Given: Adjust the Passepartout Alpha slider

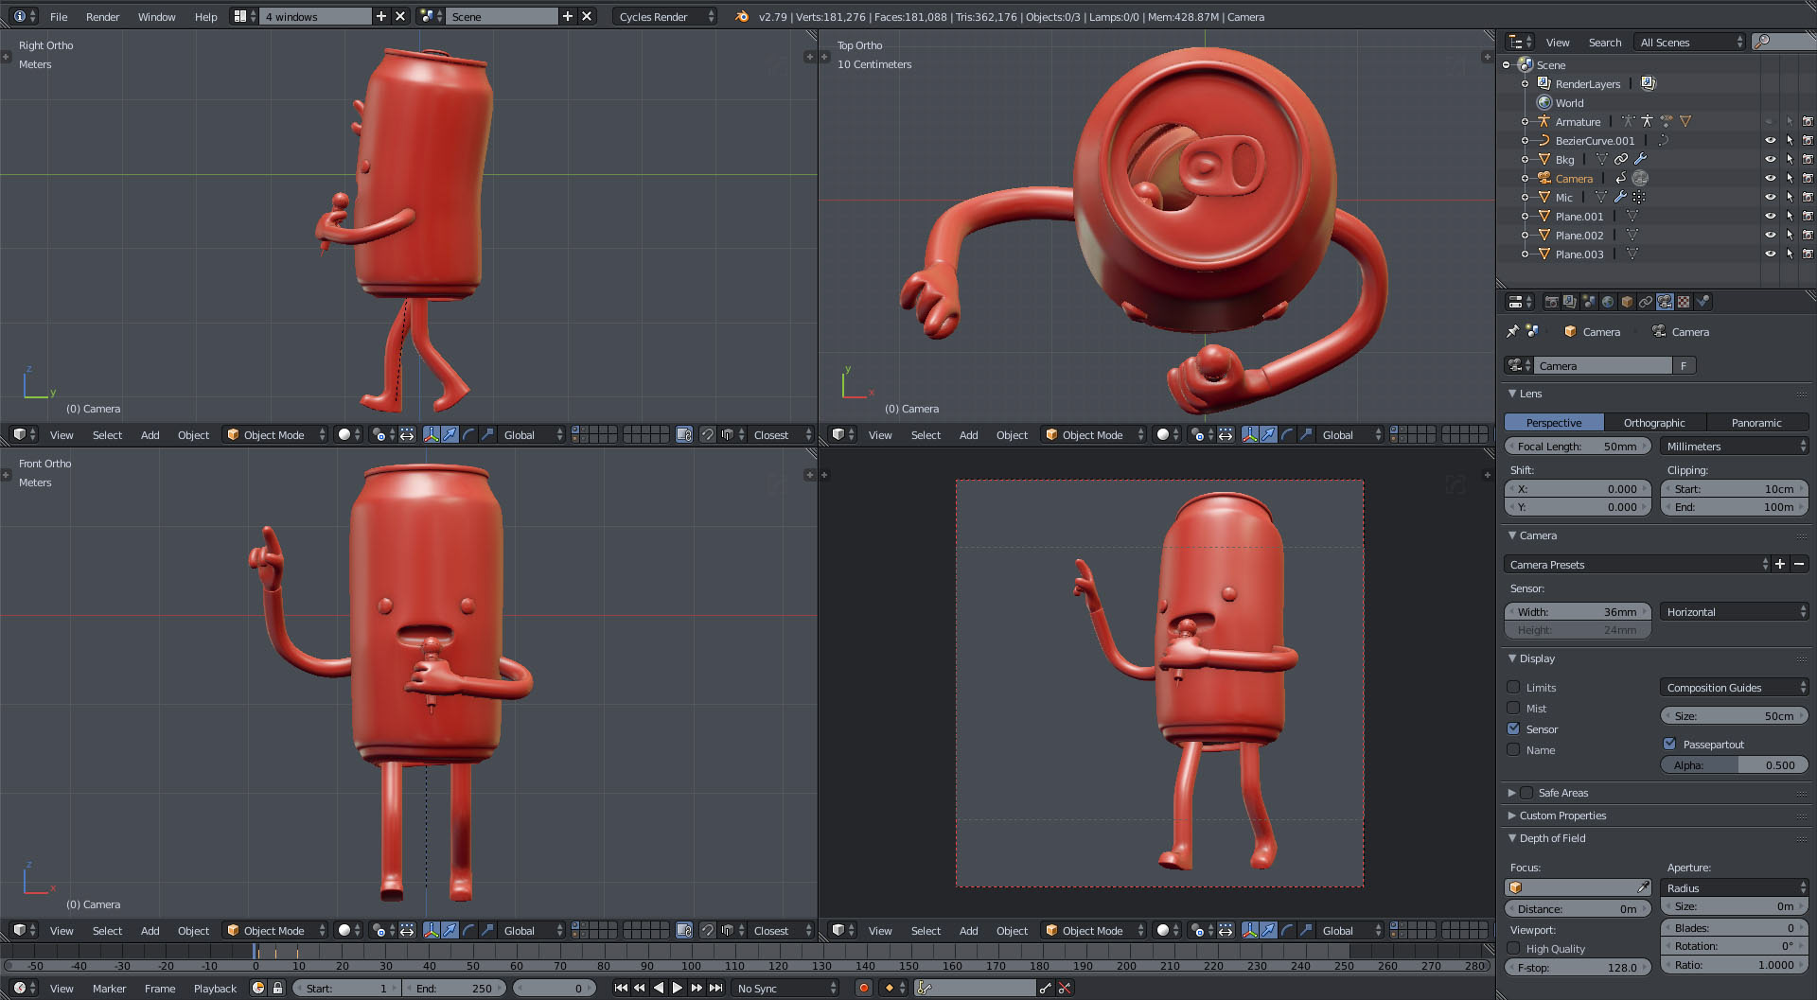Looking at the screenshot, I should [x=1734, y=764].
